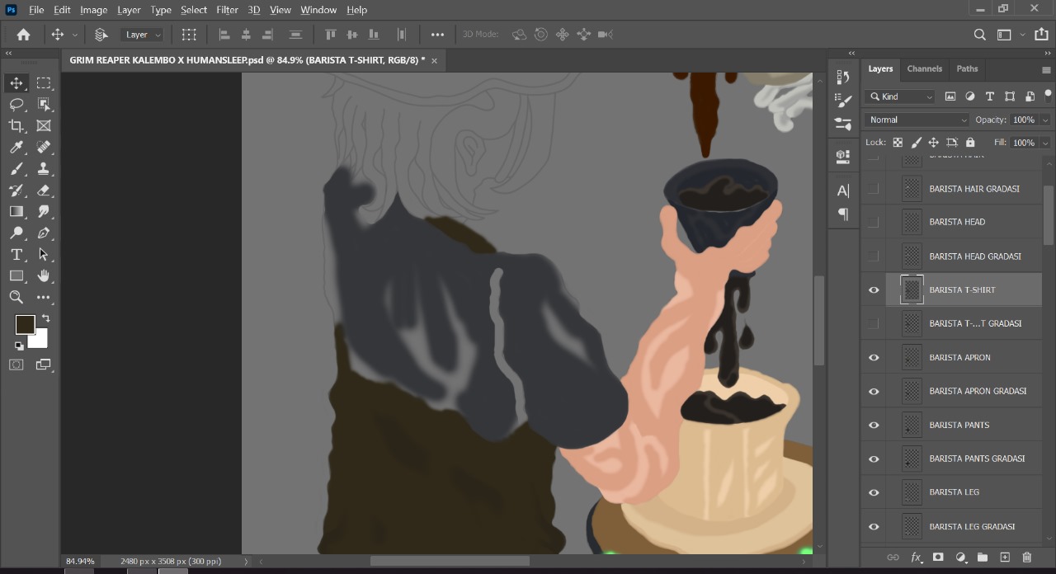Screen dimensions: 1056x574
Task: Select the Crop tool
Action: (16, 126)
